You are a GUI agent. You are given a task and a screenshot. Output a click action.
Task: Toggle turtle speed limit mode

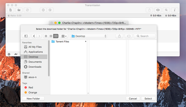pos(16,54)
